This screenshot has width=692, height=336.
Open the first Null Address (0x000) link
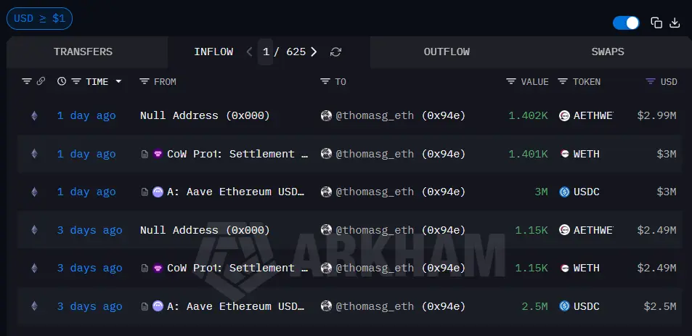pos(205,115)
